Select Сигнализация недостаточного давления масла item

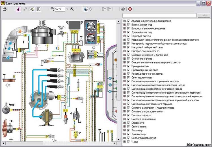tap(158, 85)
